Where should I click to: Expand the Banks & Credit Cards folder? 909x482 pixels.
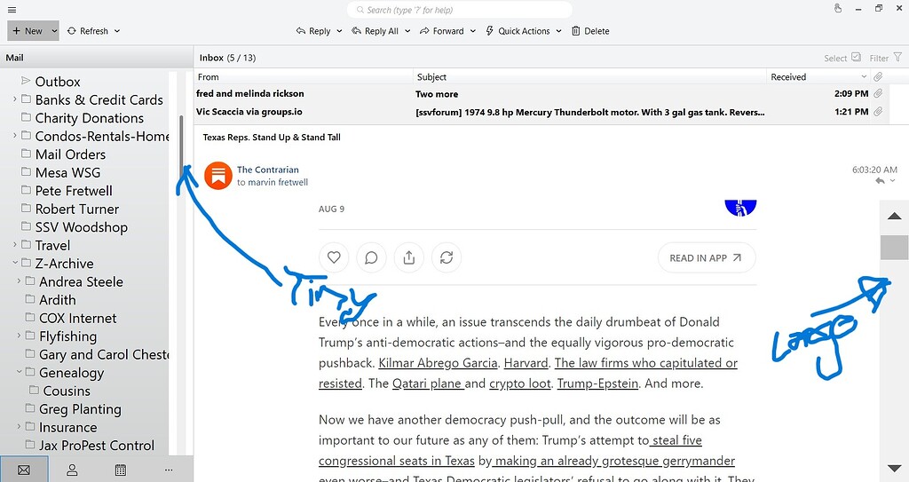tap(14, 99)
